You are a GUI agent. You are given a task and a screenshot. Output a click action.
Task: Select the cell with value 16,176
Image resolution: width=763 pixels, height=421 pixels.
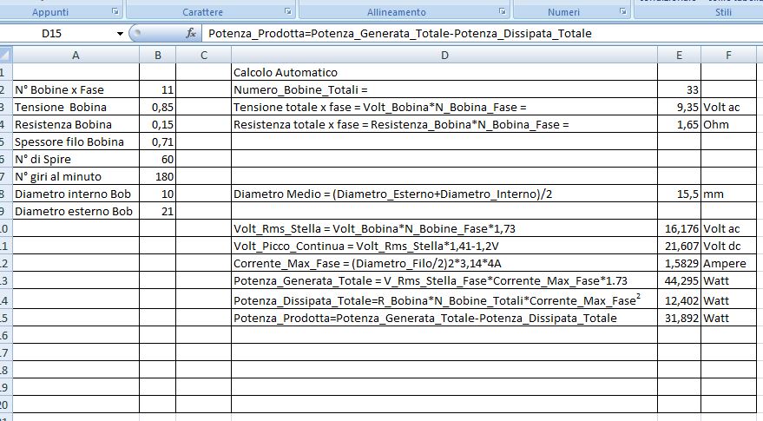pos(680,229)
